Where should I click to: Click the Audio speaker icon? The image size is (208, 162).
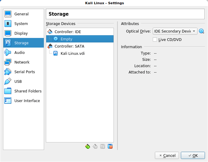8,52
